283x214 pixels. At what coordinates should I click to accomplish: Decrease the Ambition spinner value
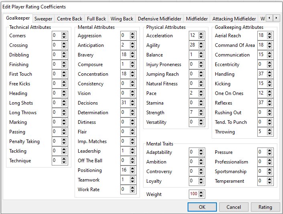tap(201, 164)
